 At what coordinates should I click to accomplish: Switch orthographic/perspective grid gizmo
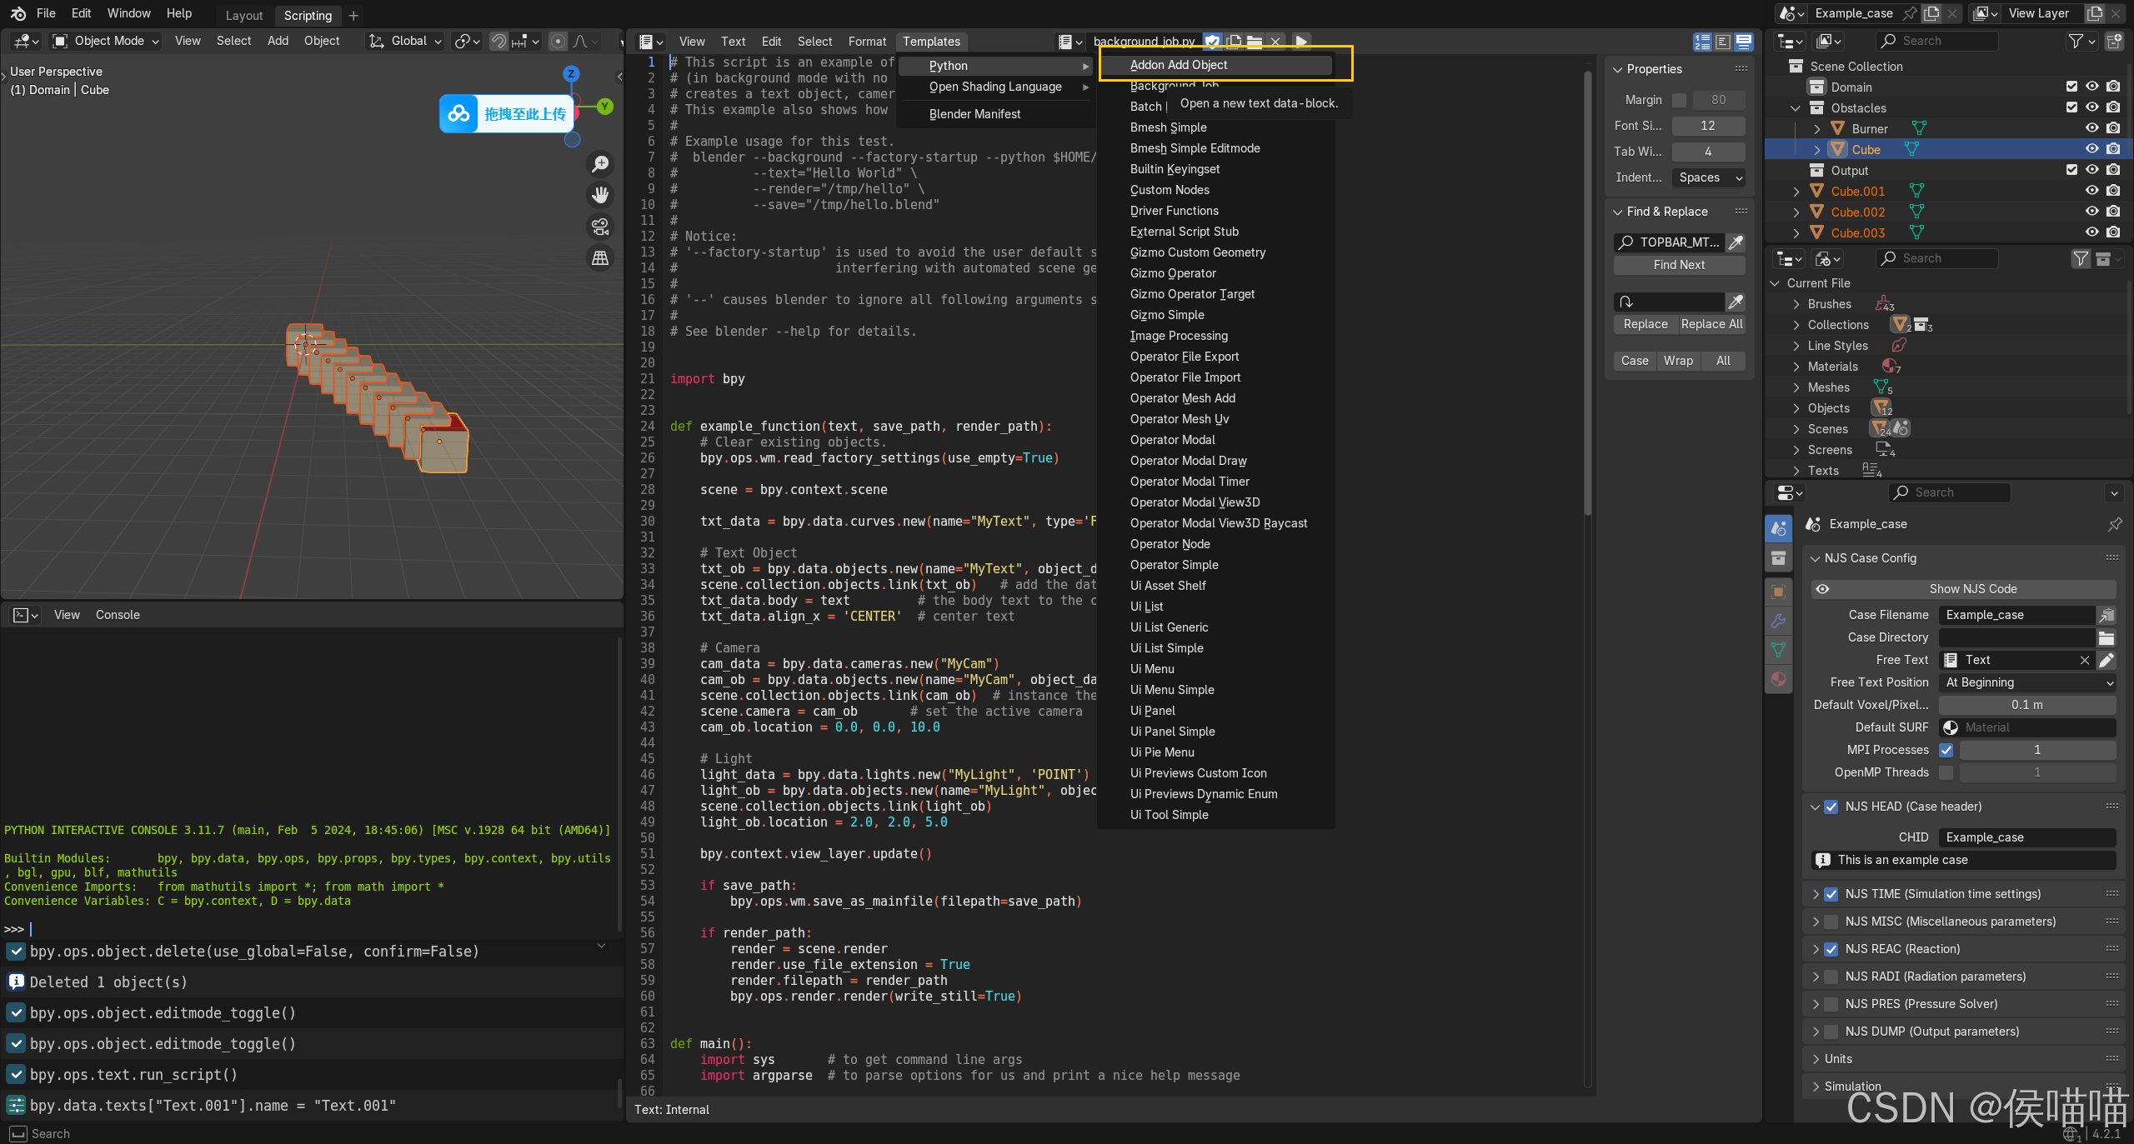tap(600, 258)
